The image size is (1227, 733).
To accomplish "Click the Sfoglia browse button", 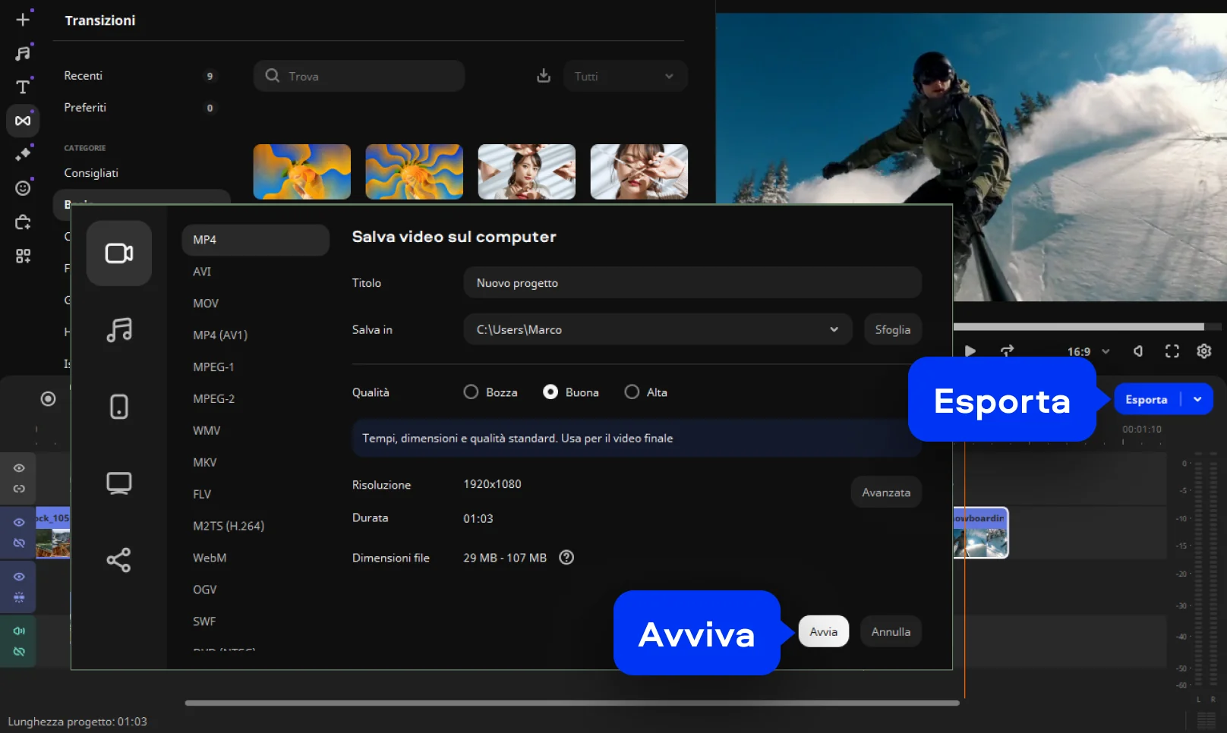I will [892, 329].
